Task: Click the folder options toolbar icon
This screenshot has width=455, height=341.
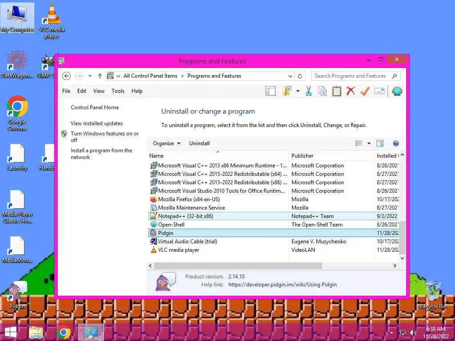Action: point(287,91)
